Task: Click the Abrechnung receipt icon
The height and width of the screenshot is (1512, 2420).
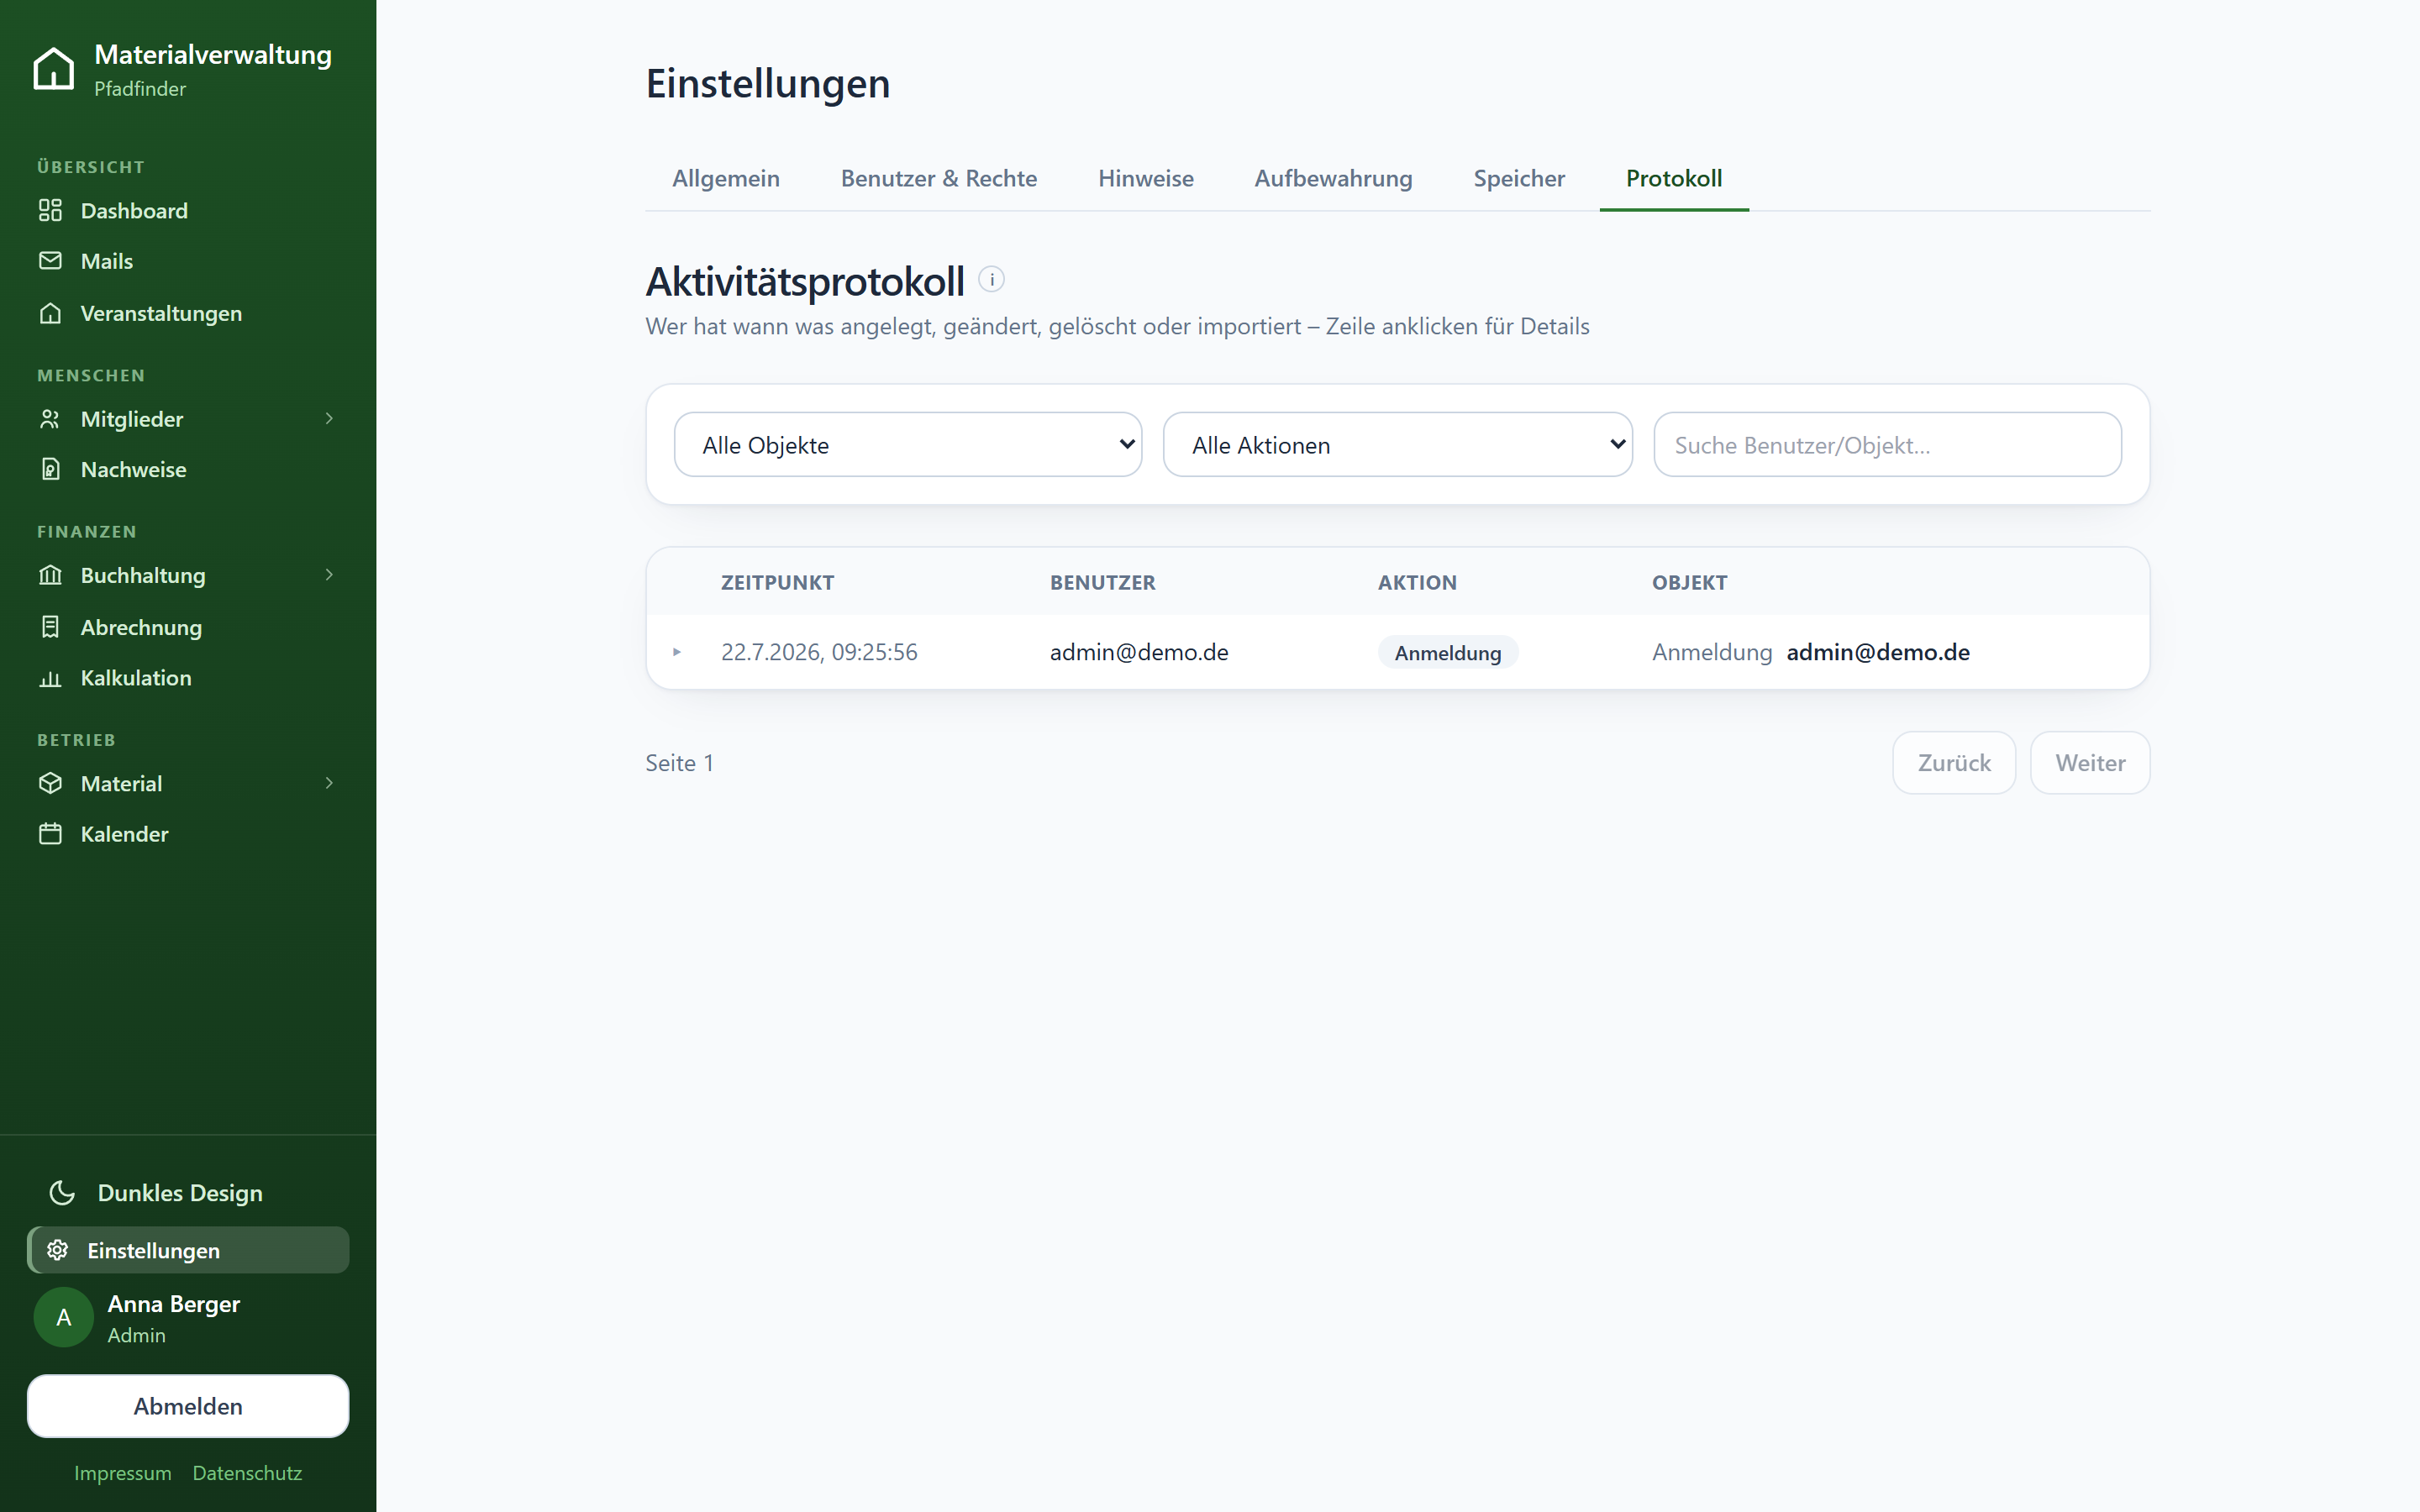Action: (50, 627)
